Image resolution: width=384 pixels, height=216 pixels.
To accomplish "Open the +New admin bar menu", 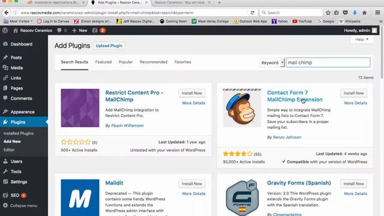I will pos(80,31).
